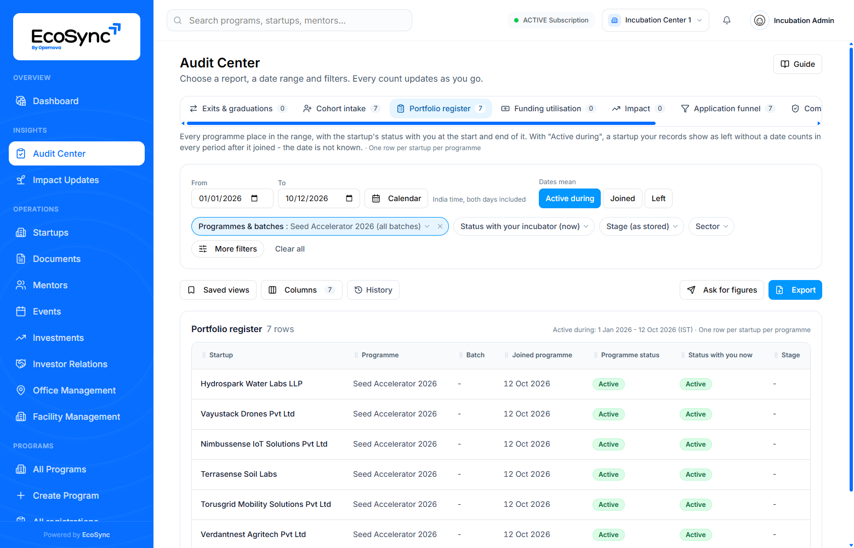
Task: Open the Investments sidebar item
Action: pyautogui.click(x=77, y=338)
